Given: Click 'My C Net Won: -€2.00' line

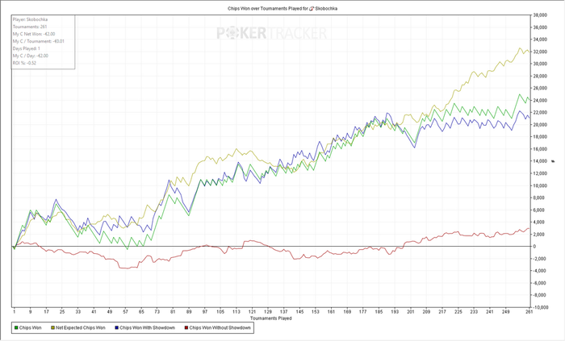Looking at the screenshot, I should [34, 34].
